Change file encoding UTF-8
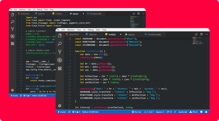Image resolution: width=219 pixels, height=121 pixels. (169, 112)
